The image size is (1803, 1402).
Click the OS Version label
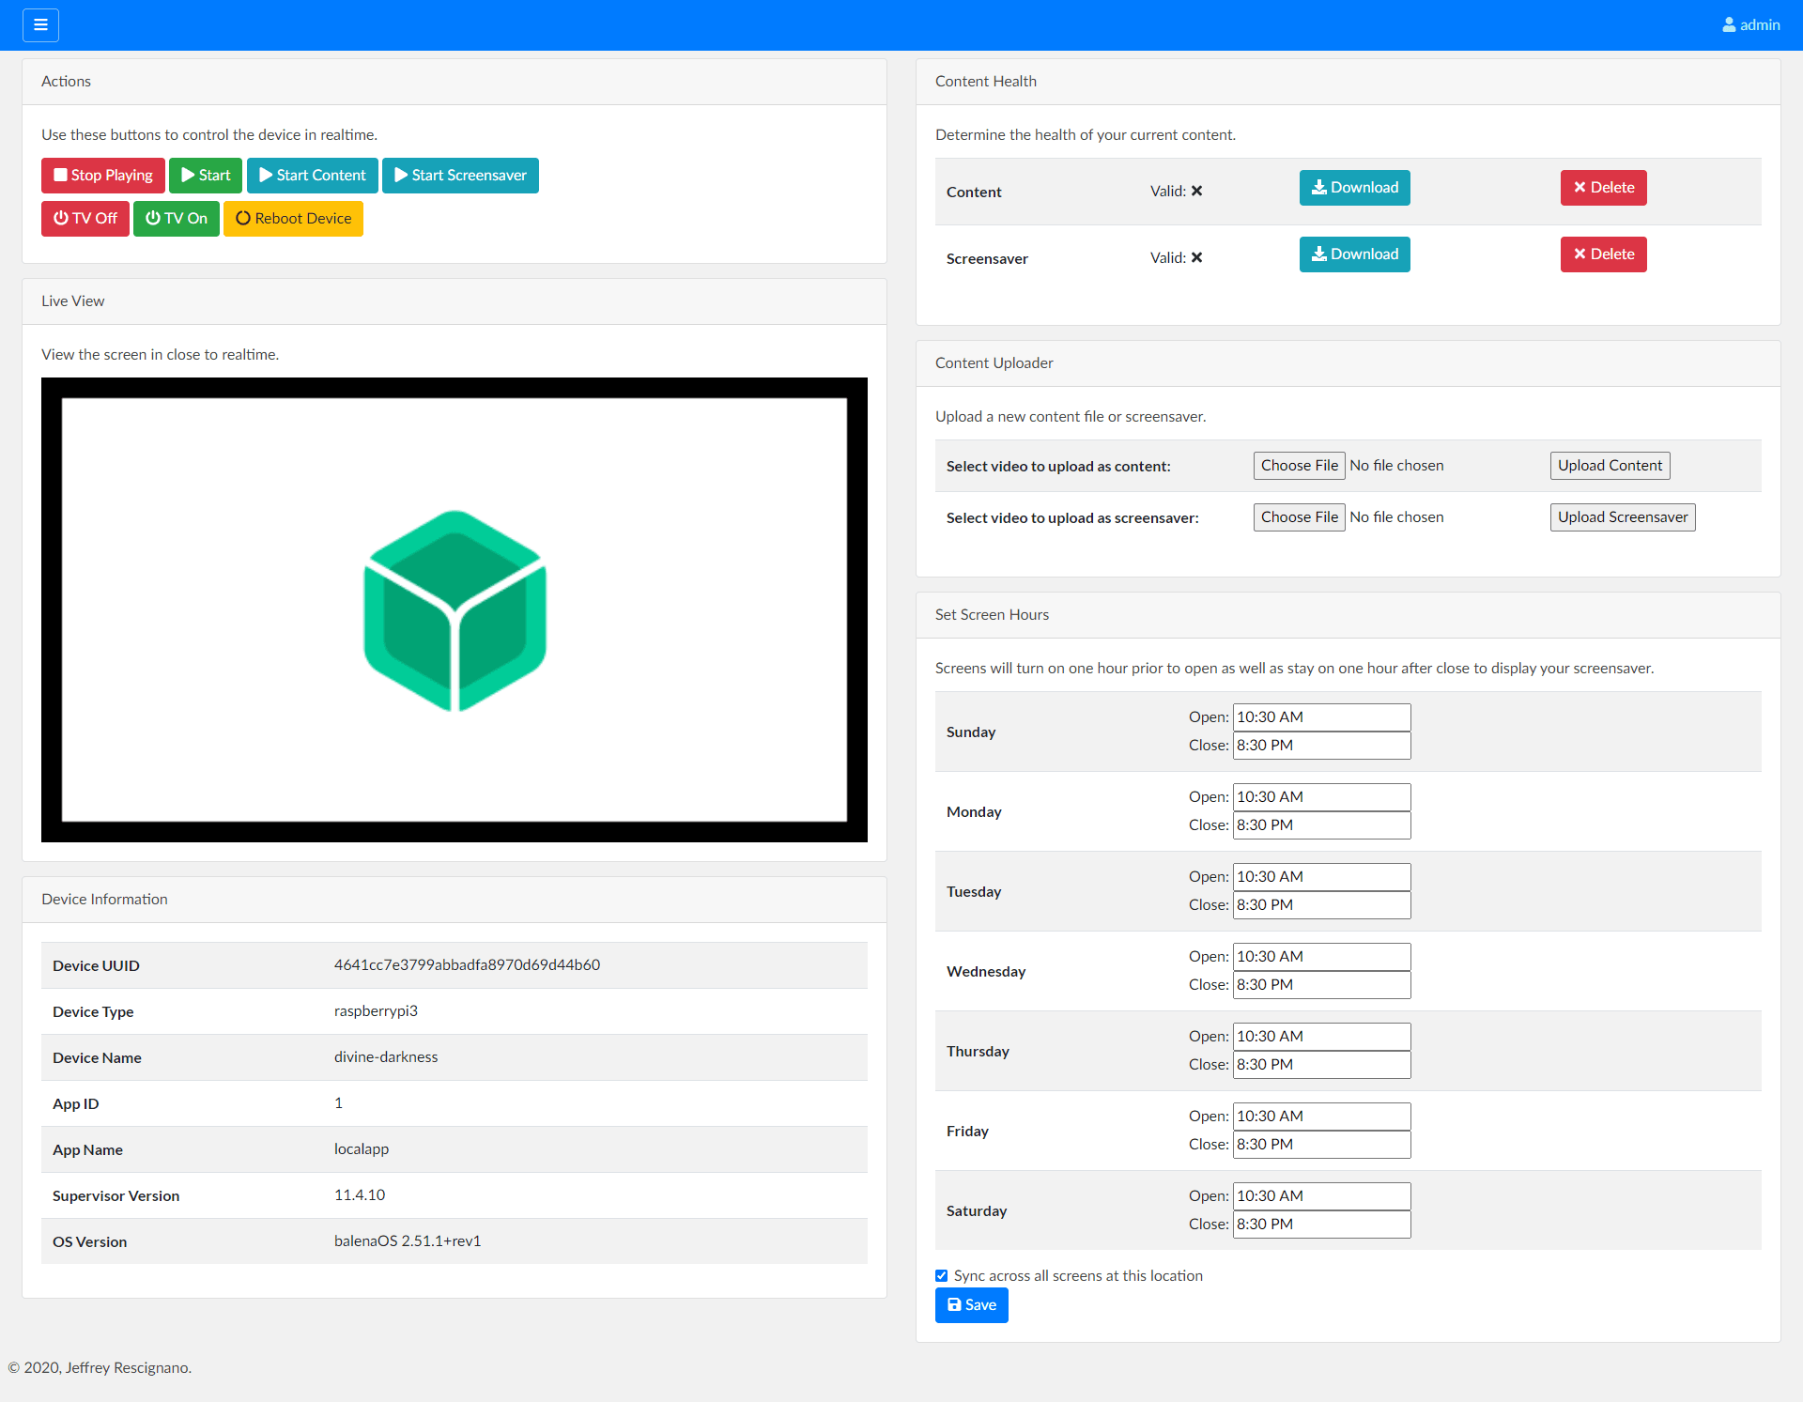(89, 1242)
